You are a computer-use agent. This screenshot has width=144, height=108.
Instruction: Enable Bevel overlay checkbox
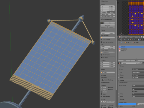(109, 90)
